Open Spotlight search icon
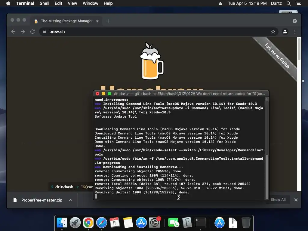Screen dimensions: 308x231 pos(288,3)
